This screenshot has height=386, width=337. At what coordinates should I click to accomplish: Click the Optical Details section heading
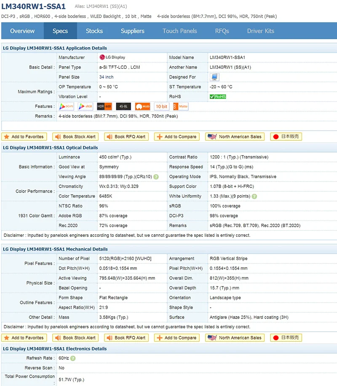click(x=51, y=148)
